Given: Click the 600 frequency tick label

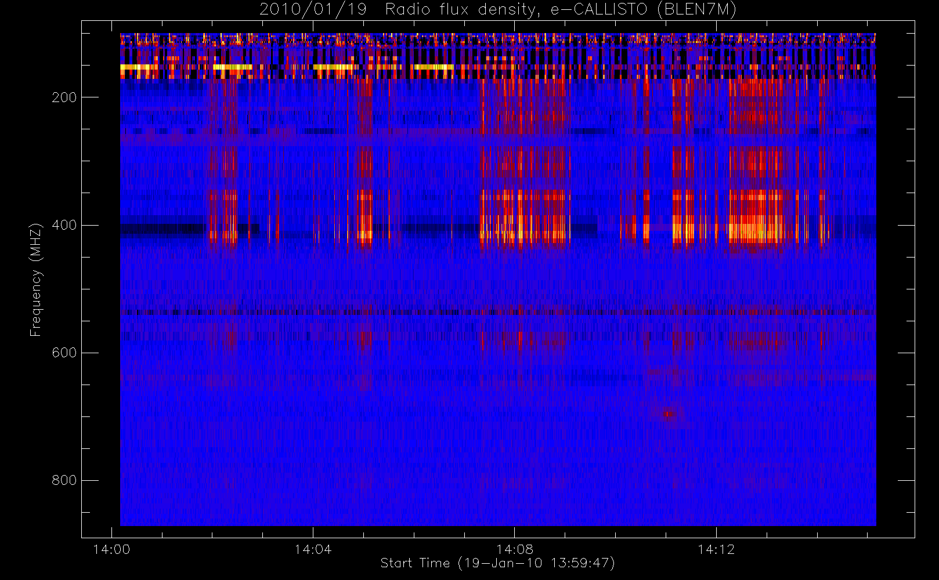Looking at the screenshot, I should [x=64, y=353].
